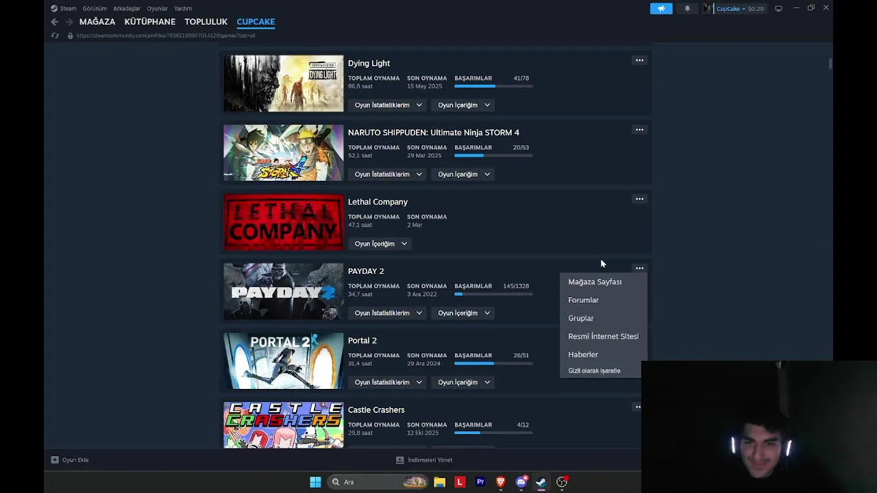Open the Portal 2 title link

(x=362, y=340)
